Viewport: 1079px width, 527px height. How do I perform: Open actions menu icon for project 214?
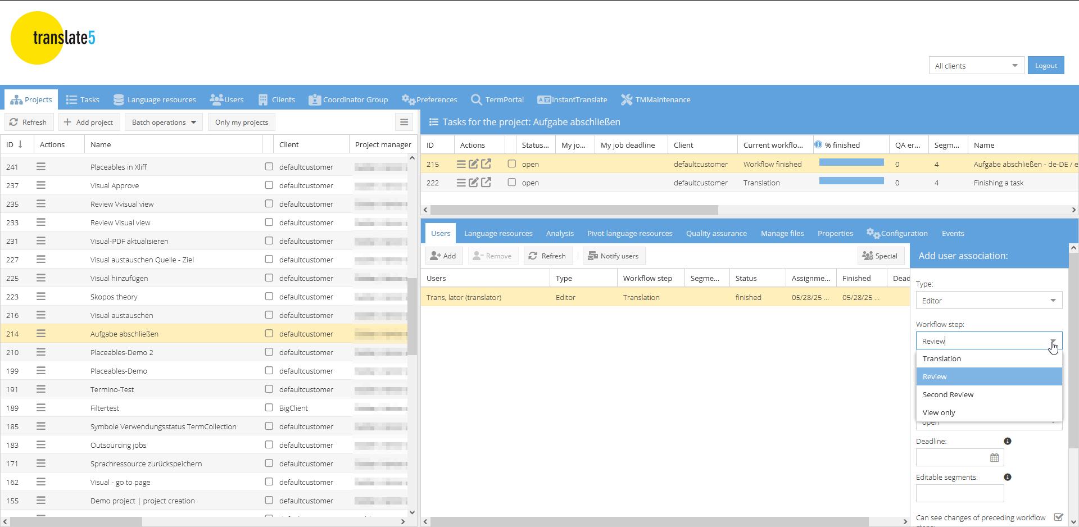(41, 334)
